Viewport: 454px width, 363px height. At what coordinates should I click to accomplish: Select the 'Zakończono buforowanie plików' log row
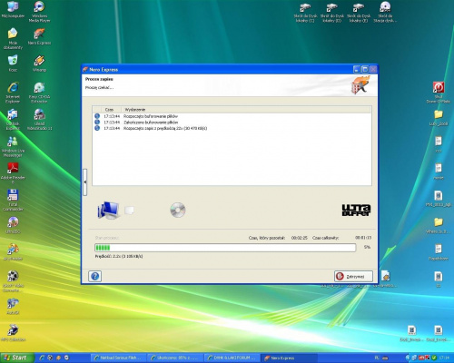pos(232,123)
